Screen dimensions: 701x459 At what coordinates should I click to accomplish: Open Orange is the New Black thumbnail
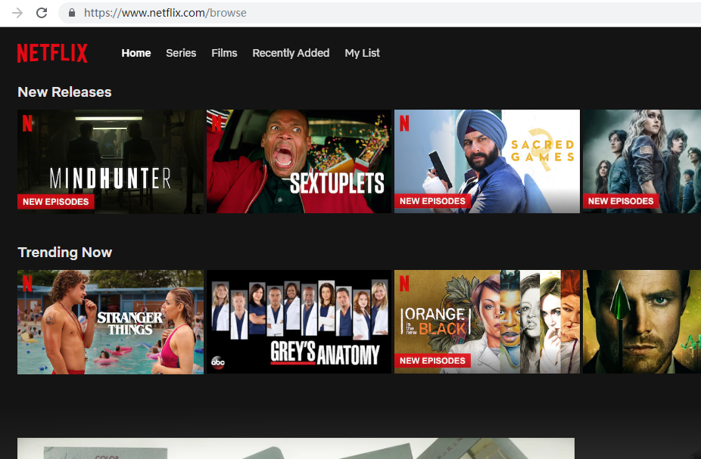tap(487, 322)
